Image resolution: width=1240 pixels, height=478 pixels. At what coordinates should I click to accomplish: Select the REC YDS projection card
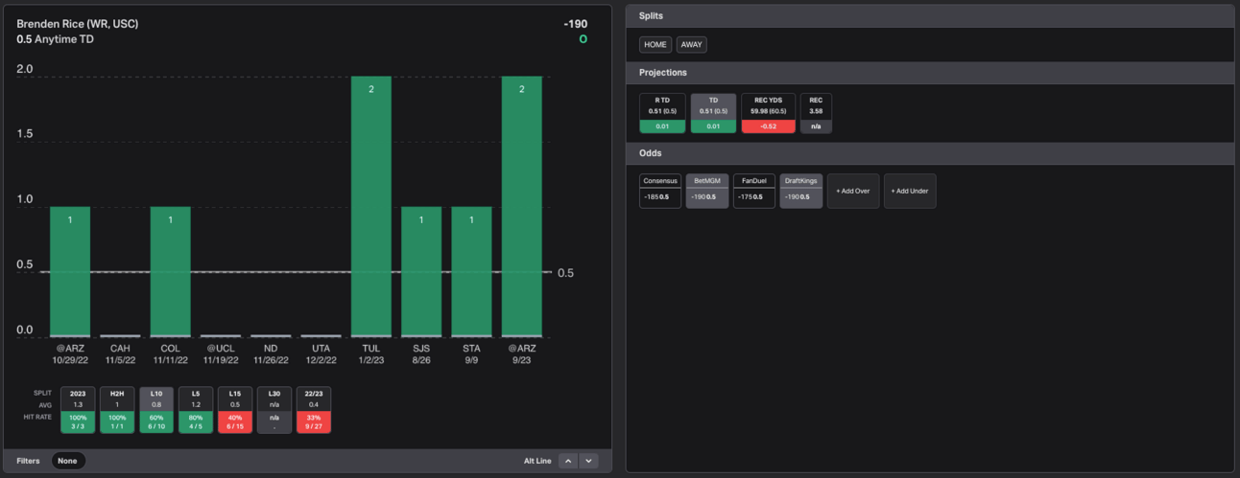pos(768,113)
